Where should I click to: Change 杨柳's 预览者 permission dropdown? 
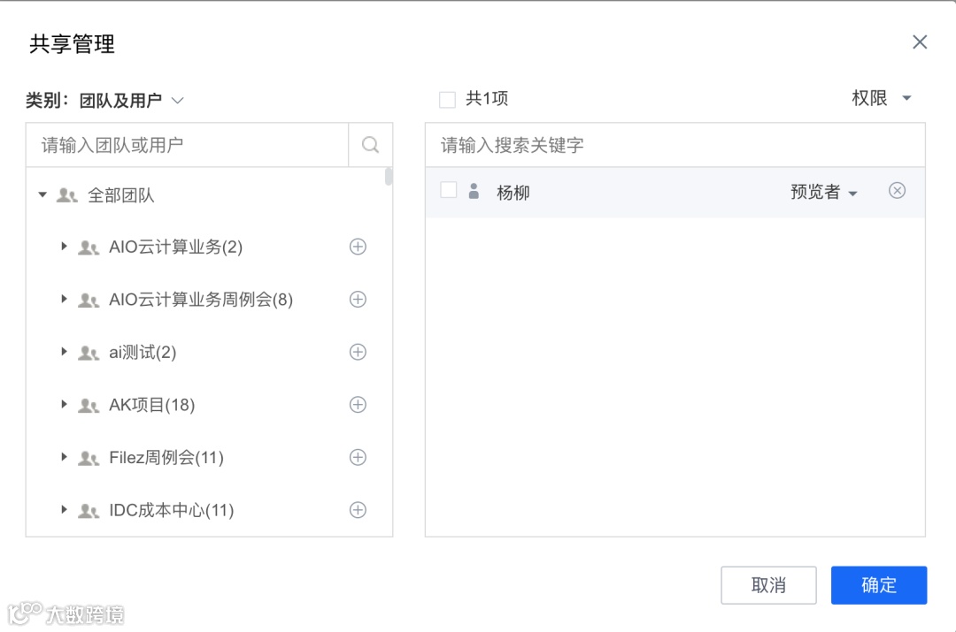pos(824,192)
